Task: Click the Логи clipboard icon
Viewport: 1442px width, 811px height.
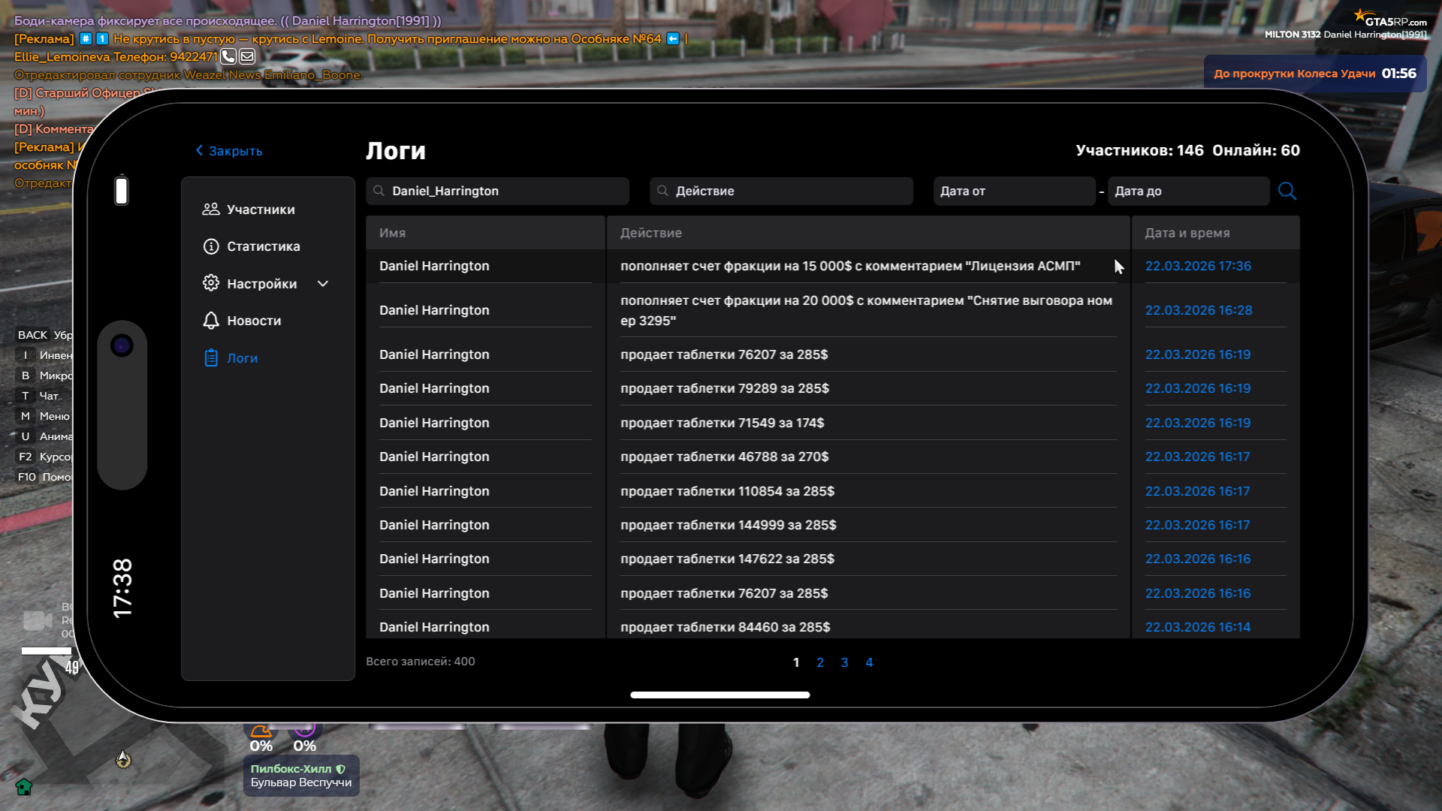Action: click(211, 358)
